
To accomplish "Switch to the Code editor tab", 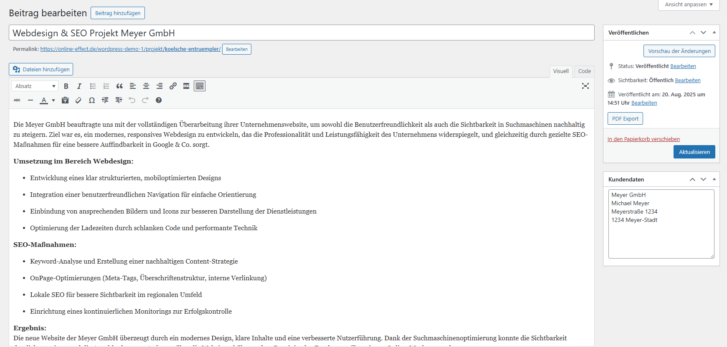I will pyautogui.click(x=584, y=71).
